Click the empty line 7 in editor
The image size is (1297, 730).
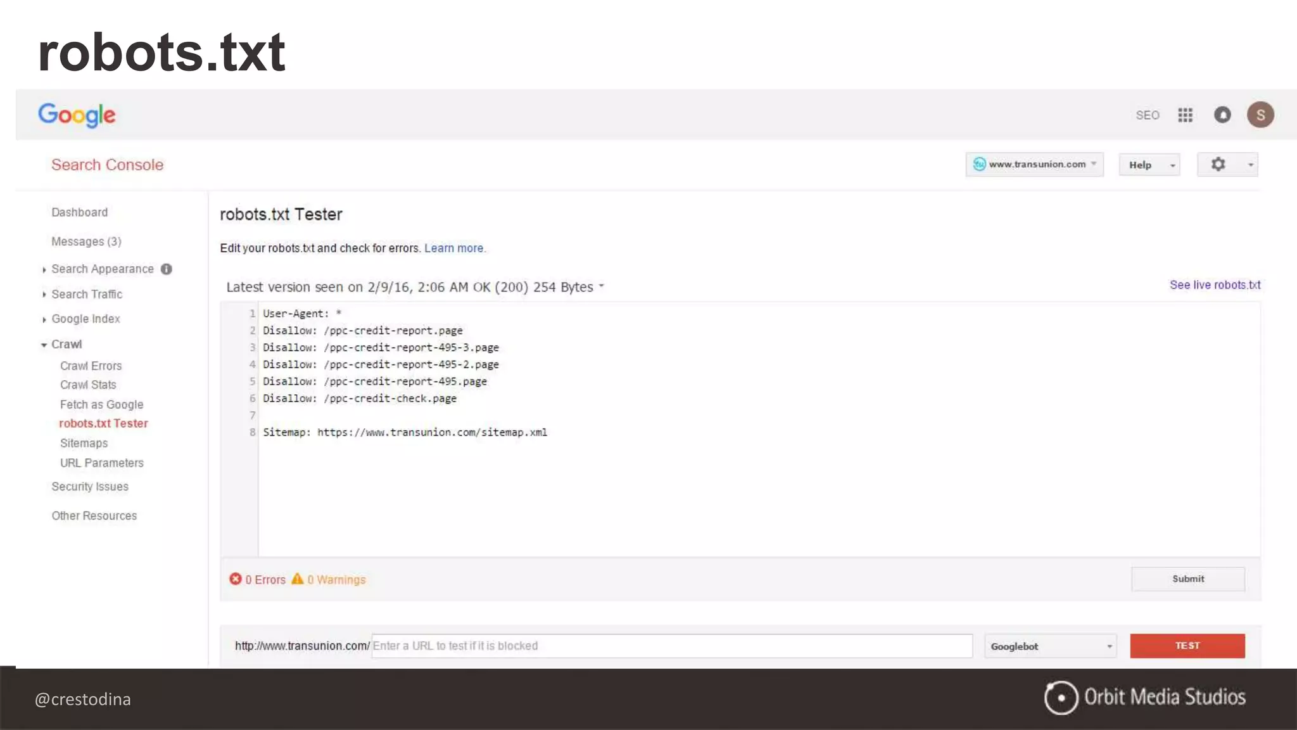(x=759, y=416)
